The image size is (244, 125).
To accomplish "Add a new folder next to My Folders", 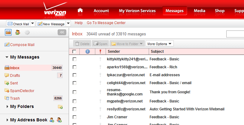I will (60, 107).
